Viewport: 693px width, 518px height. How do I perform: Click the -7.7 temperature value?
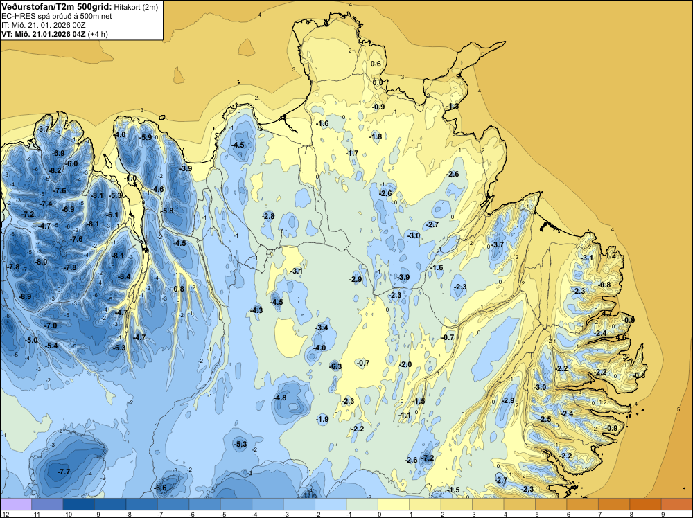64,472
